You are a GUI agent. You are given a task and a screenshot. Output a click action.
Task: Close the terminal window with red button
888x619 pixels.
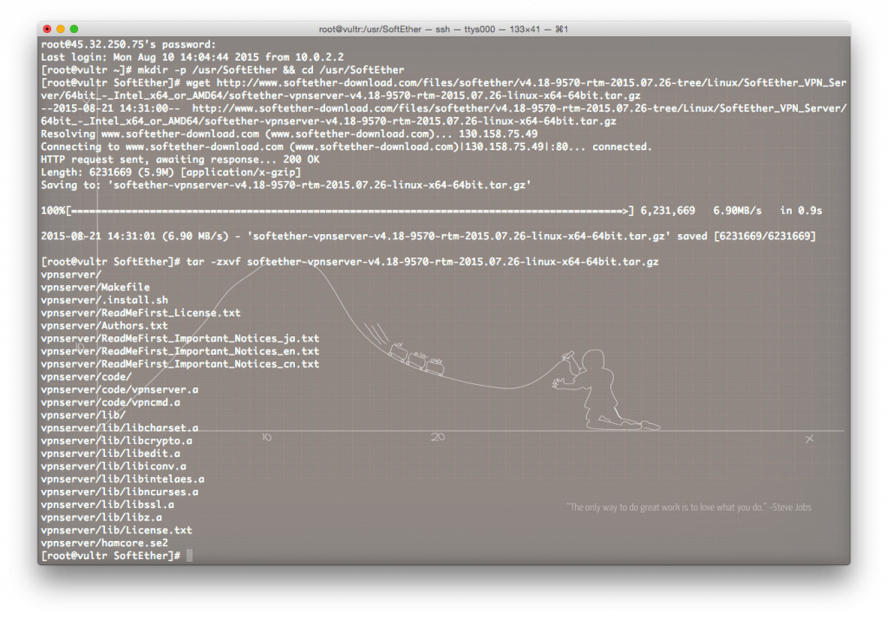pos(47,29)
